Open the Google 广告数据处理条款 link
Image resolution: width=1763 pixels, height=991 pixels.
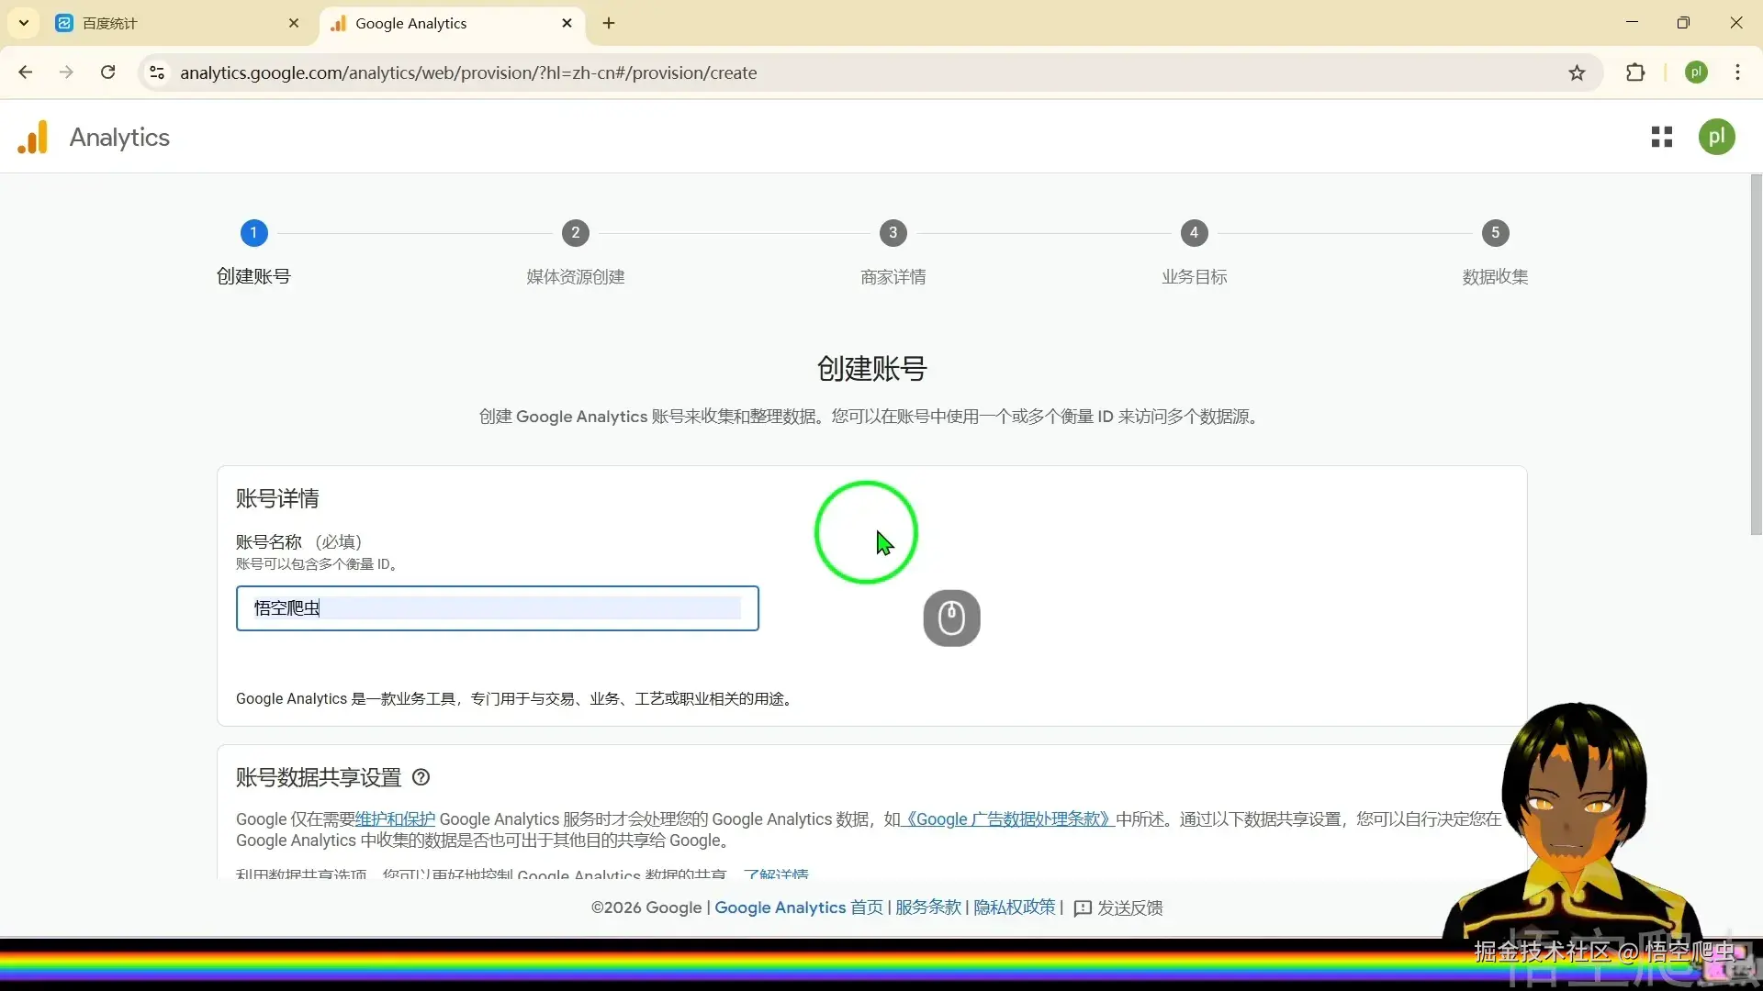tap(1008, 819)
